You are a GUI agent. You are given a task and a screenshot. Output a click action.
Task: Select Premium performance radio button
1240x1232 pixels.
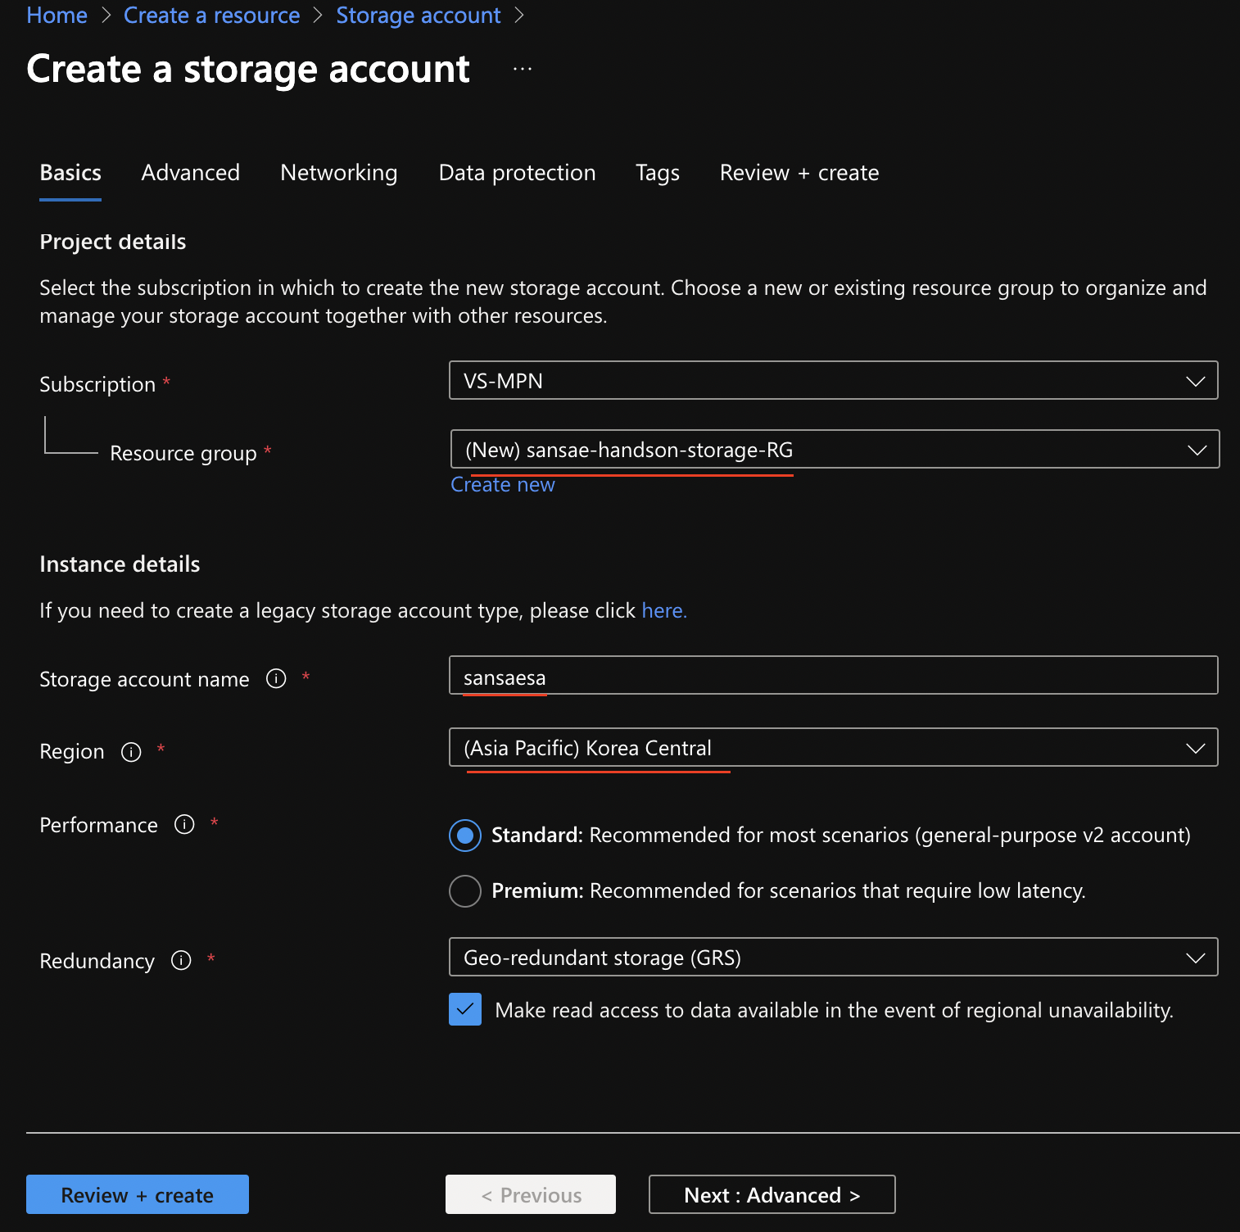(x=465, y=891)
